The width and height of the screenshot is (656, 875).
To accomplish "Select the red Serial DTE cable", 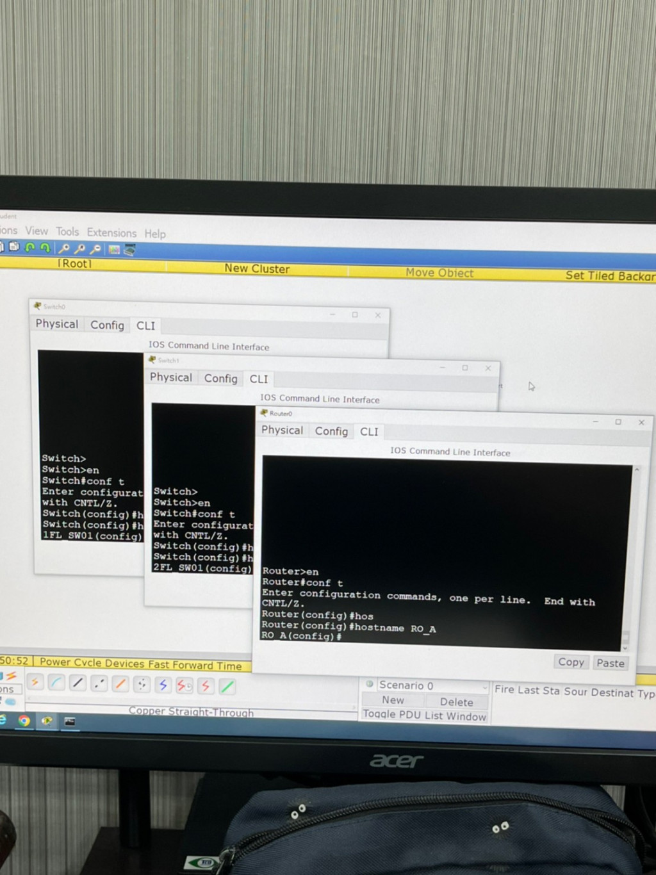I will (x=206, y=686).
